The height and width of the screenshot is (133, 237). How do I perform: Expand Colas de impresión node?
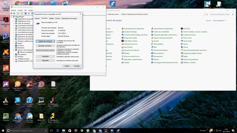(14, 23)
